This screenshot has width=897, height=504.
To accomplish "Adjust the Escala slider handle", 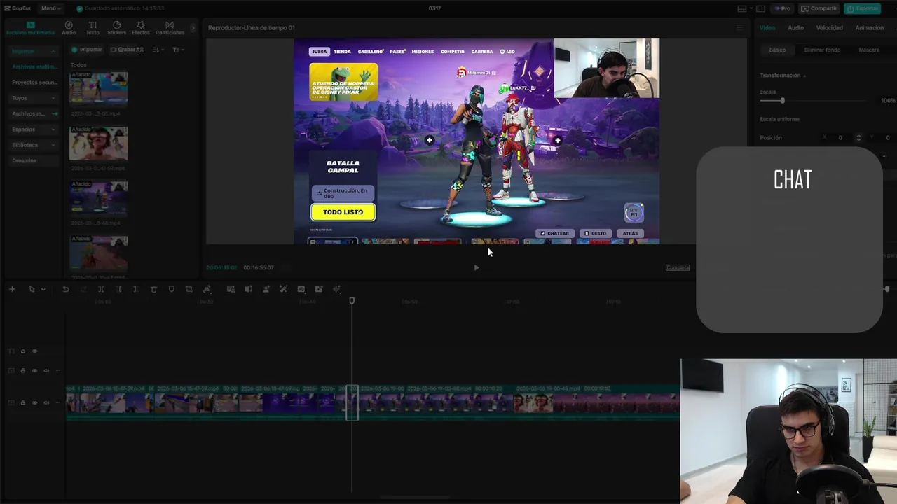I will pyautogui.click(x=782, y=101).
